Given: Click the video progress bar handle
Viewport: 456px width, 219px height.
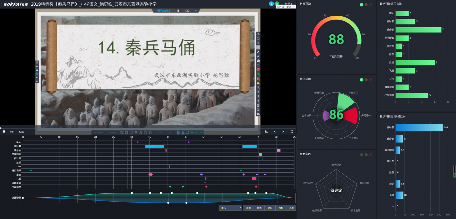Looking at the screenshot, I should tap(1, 128).
